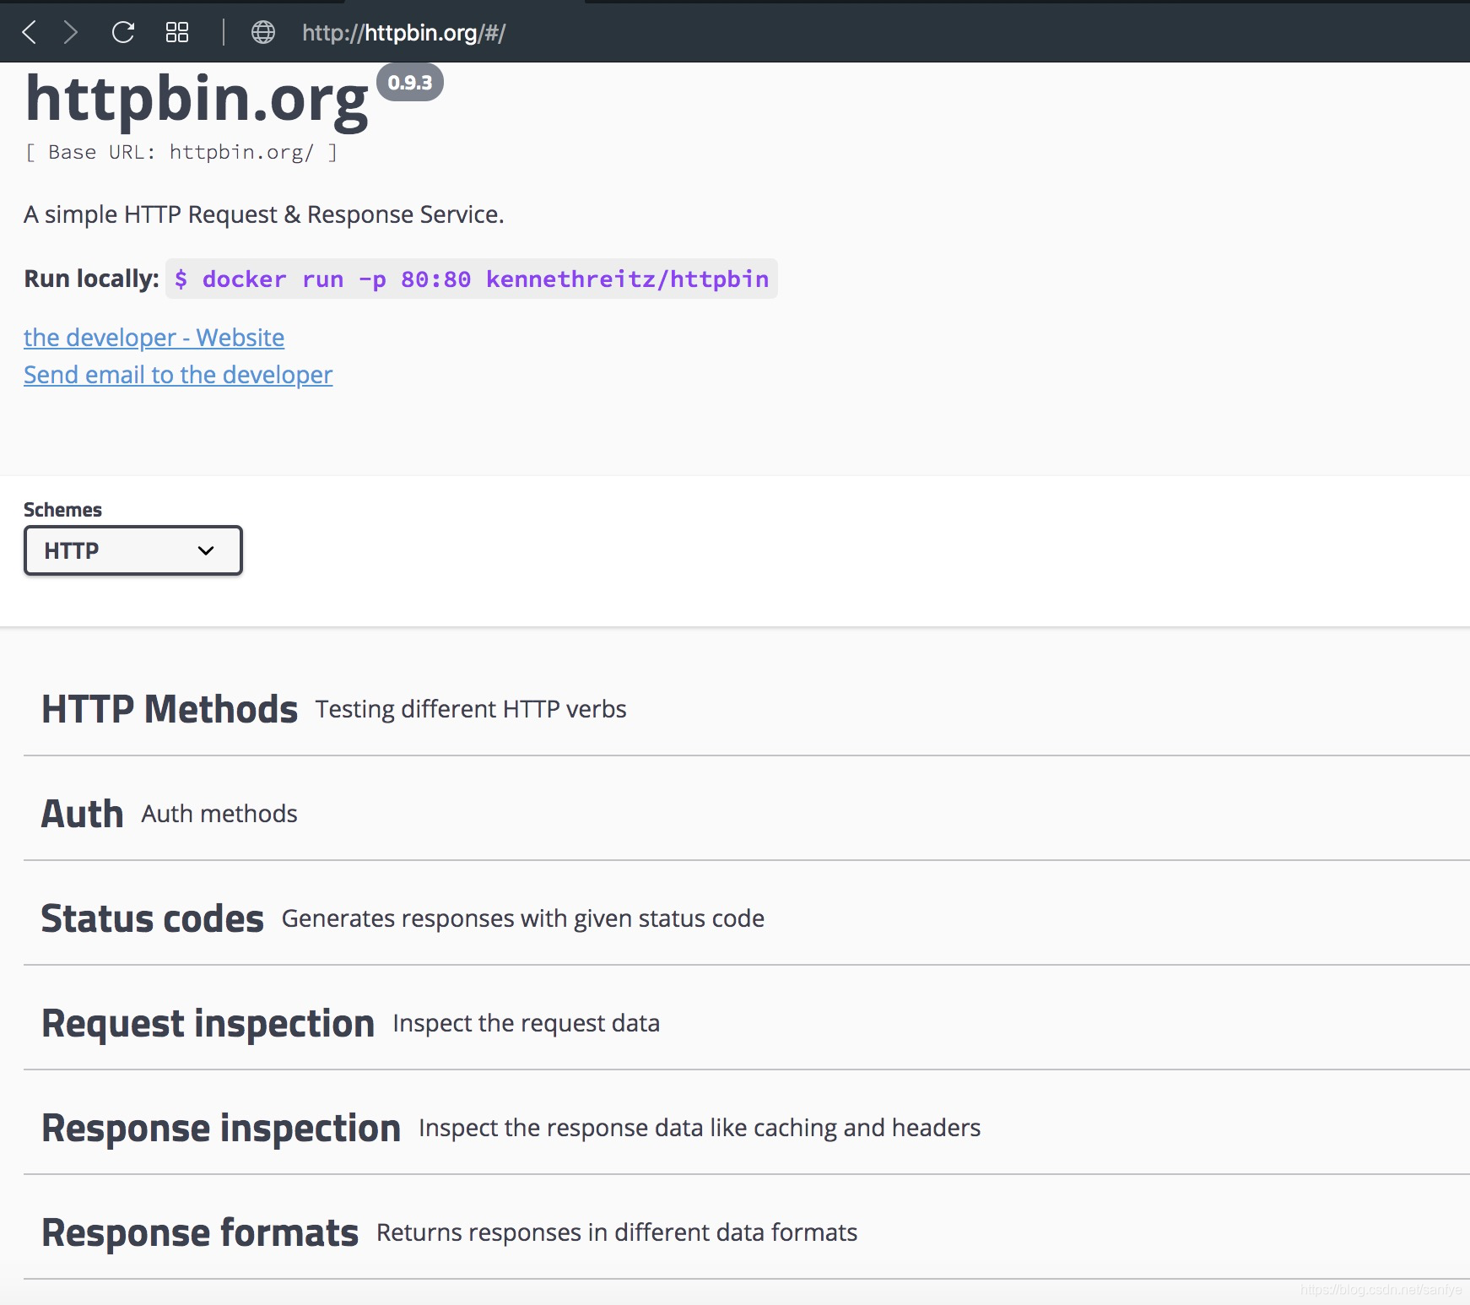
Task: Open 'the developer - Website' link
Action: pyautogui.click(x=154, y=338)
